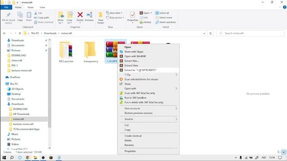This screenshot has height=161, width=287.
Task: Expand the ribbon Open button dropdown
Action: click(151, 13)
